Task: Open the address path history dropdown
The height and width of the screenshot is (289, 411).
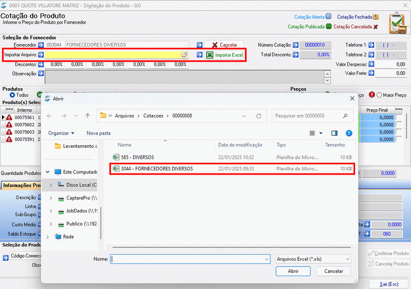Action: [x=244, y=116]
